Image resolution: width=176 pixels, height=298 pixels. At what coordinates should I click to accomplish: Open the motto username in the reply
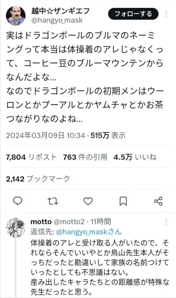click(41, 222)
